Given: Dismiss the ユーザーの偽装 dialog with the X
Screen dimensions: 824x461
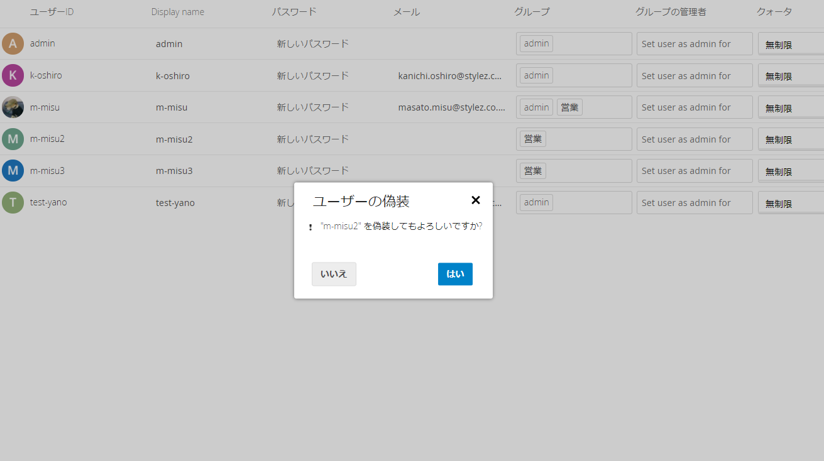Looking at the screenshot, I should click(x=476, y=200).
